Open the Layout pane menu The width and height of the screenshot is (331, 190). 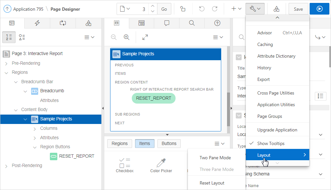click(218, 37)
